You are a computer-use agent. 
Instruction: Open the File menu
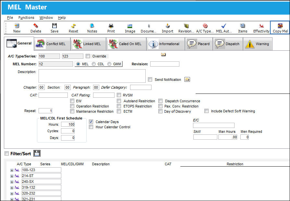click(x=10, y=18)
